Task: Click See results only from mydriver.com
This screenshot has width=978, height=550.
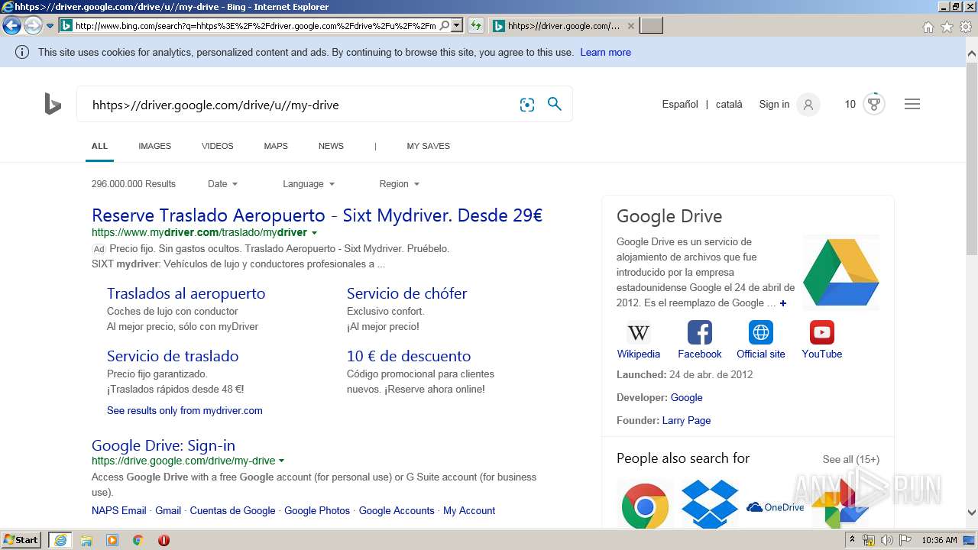Action: coord(185,410)
